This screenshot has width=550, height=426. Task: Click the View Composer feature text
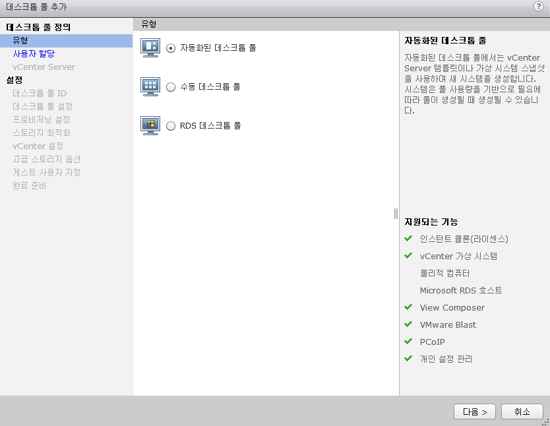[x=452, y=307]
